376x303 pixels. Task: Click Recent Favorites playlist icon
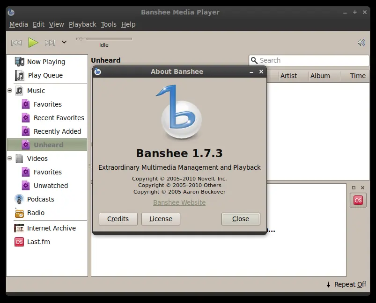click(x=26, y=118)
